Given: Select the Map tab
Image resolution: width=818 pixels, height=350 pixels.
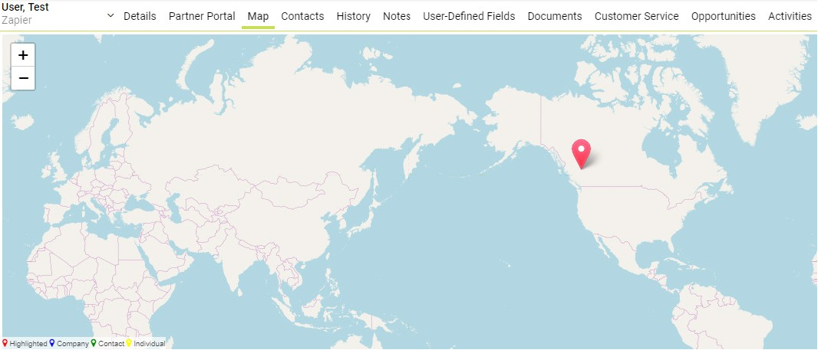Looking at the screenshot, I should (x=259, y=16).
